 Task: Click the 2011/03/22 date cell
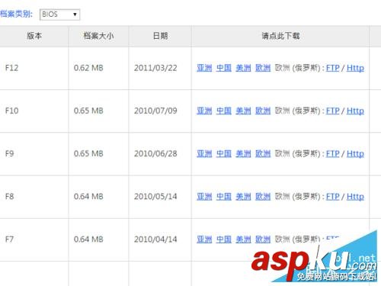pos(160,68)
